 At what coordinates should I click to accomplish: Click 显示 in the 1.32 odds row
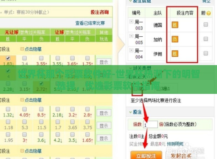tap(104, 113)
